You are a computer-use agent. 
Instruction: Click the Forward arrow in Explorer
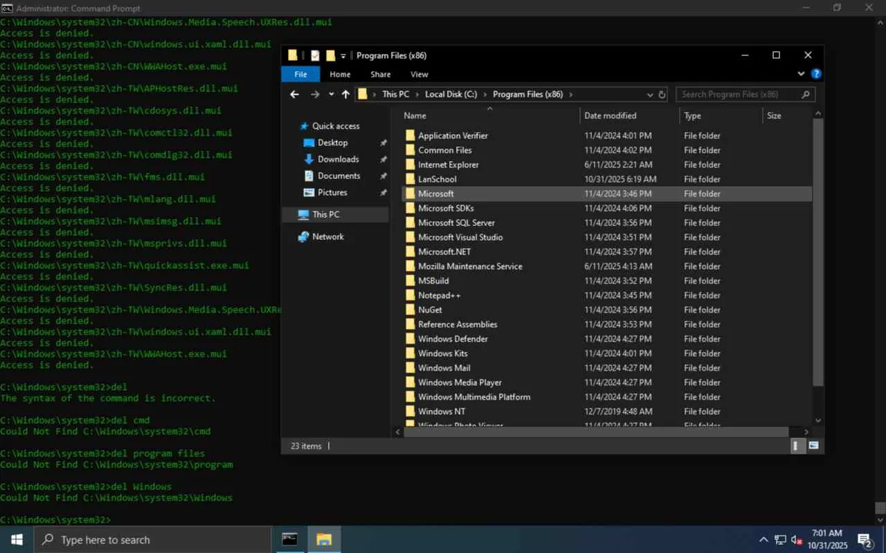[x=315, y=95]
